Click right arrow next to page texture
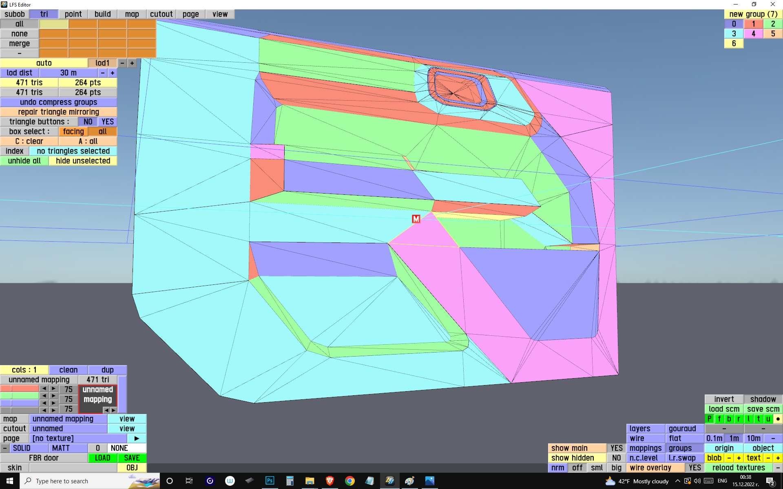The image size is (783, 489). (x=137, y=438)
